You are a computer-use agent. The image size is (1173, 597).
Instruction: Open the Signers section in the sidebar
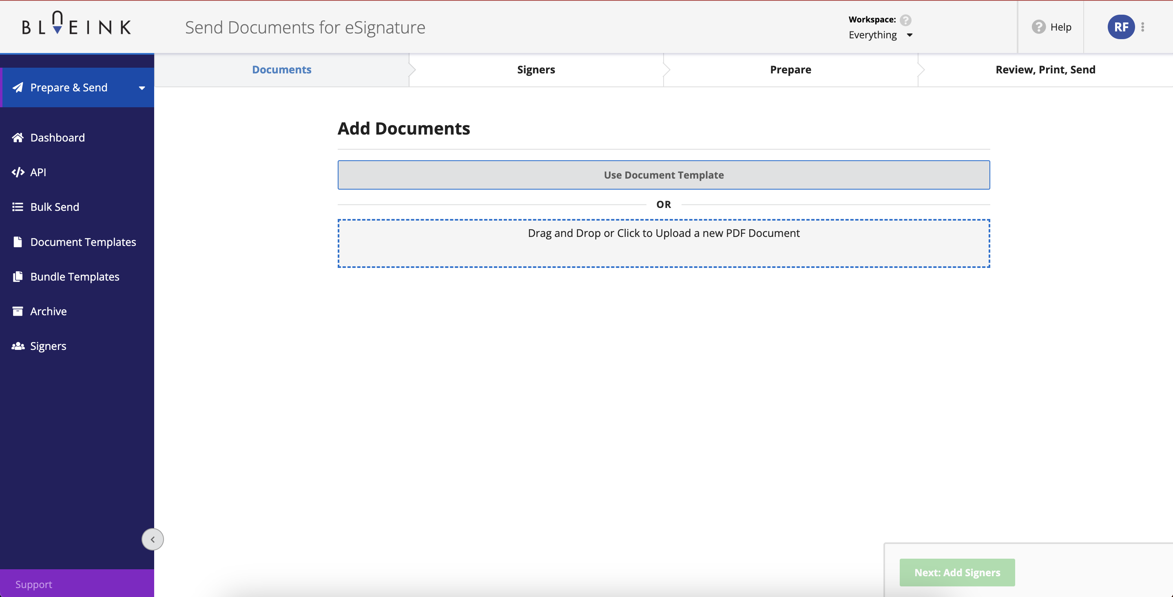coord(48,346)
